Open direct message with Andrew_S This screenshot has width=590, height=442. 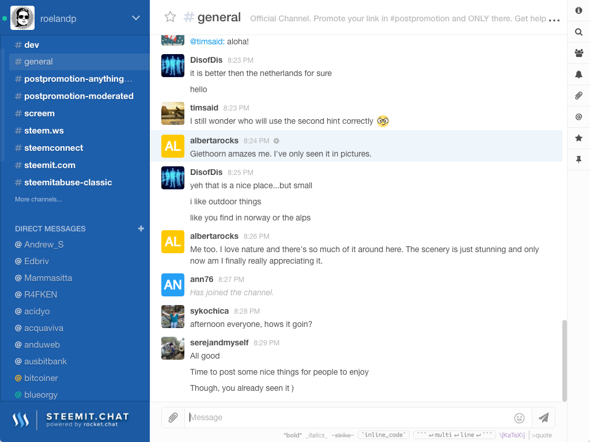tap(80, 245)
